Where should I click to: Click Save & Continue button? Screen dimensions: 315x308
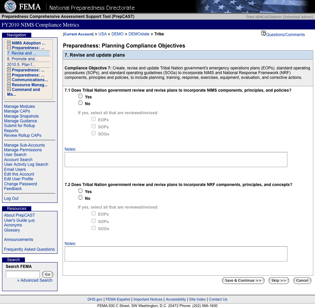(243, 280)
